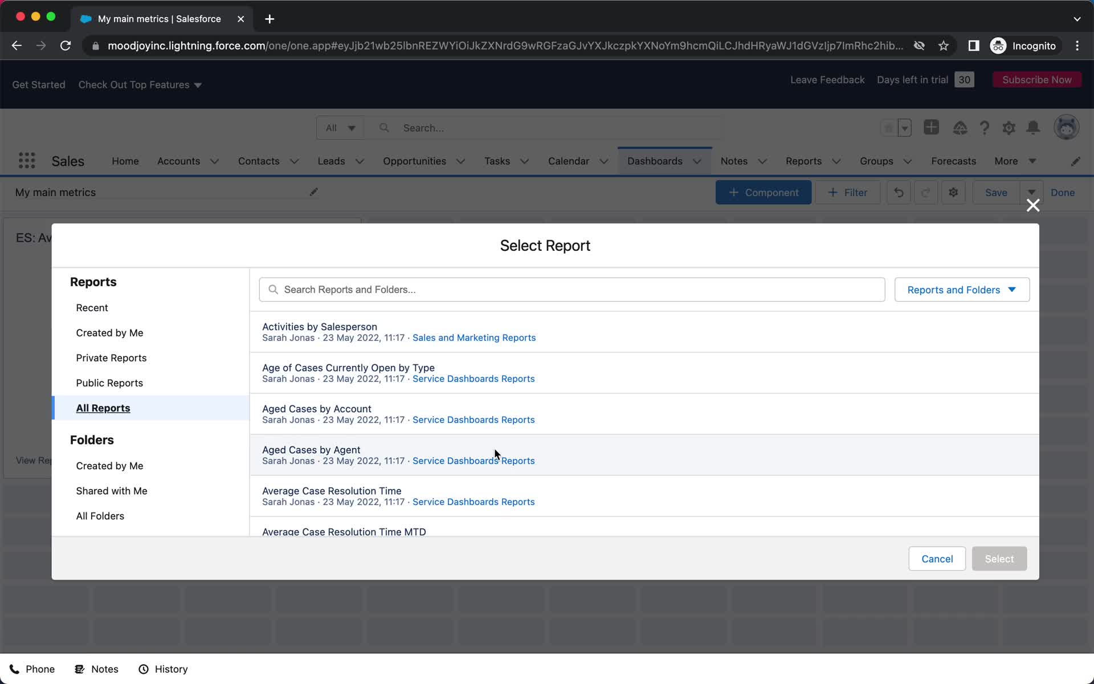
Task: Focus the global Search field
Action: (x=544, y=128)
